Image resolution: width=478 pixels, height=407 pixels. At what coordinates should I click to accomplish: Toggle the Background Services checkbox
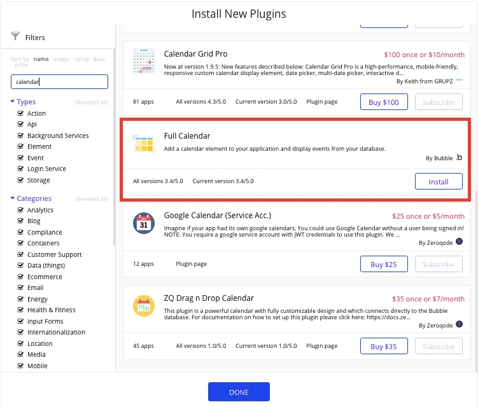pos(20,135)
